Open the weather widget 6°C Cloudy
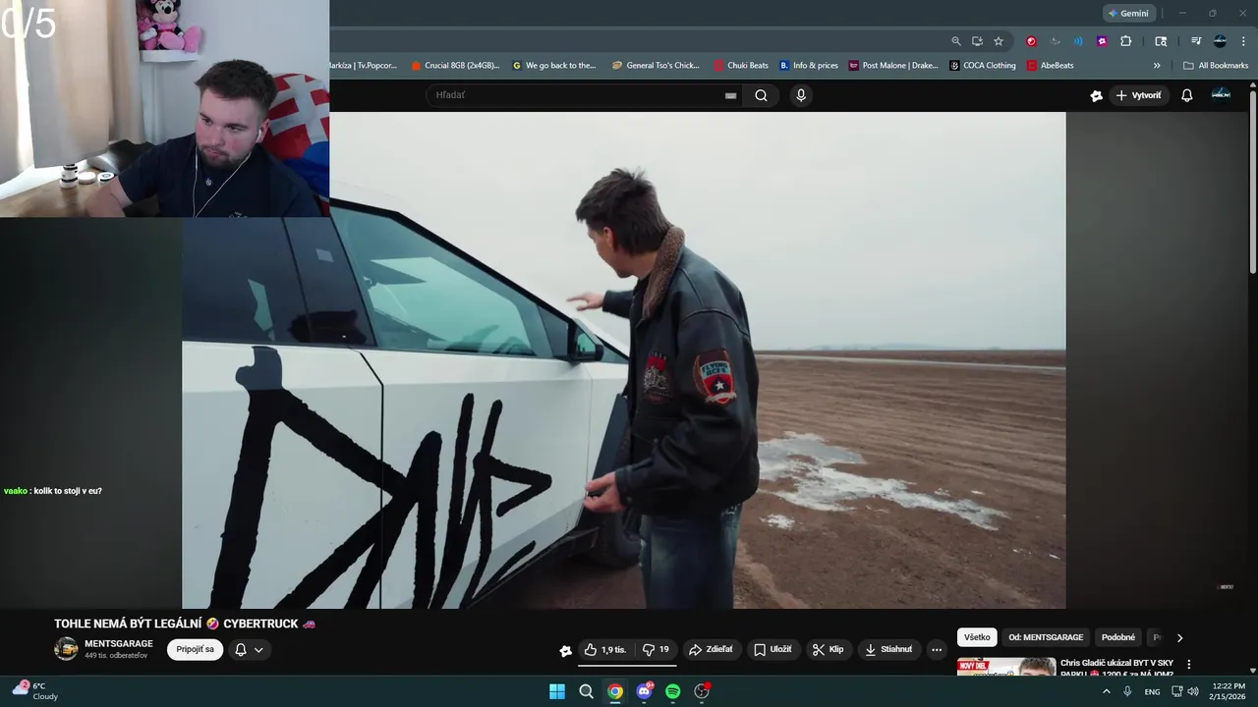Viewport: 1258px width, 707px height. 35,691
